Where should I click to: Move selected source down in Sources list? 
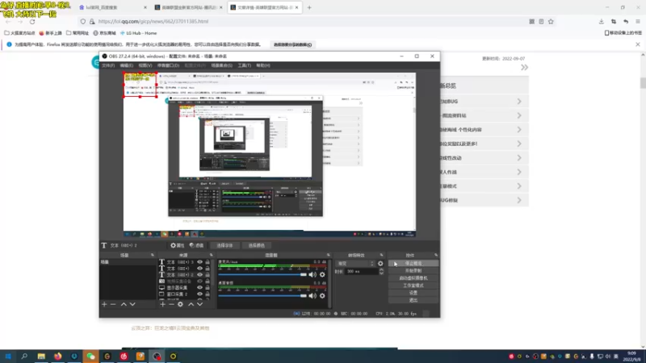pos(199,304)
